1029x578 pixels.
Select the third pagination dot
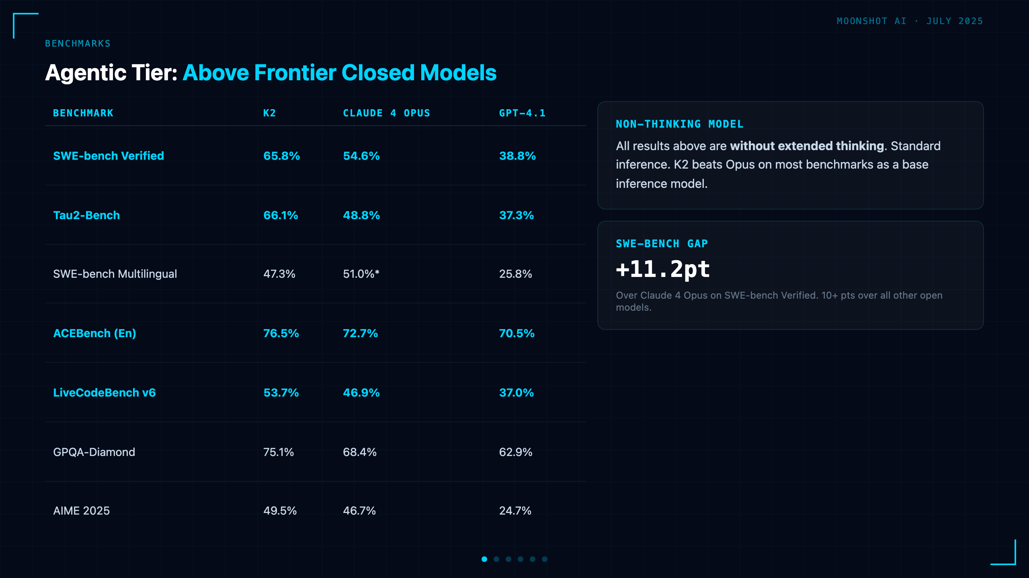point(508,559)
